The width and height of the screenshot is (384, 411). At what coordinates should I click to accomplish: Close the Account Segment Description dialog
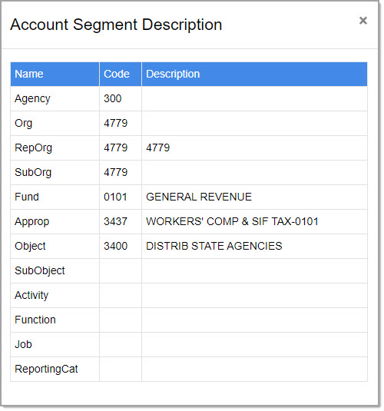point(362,21)
